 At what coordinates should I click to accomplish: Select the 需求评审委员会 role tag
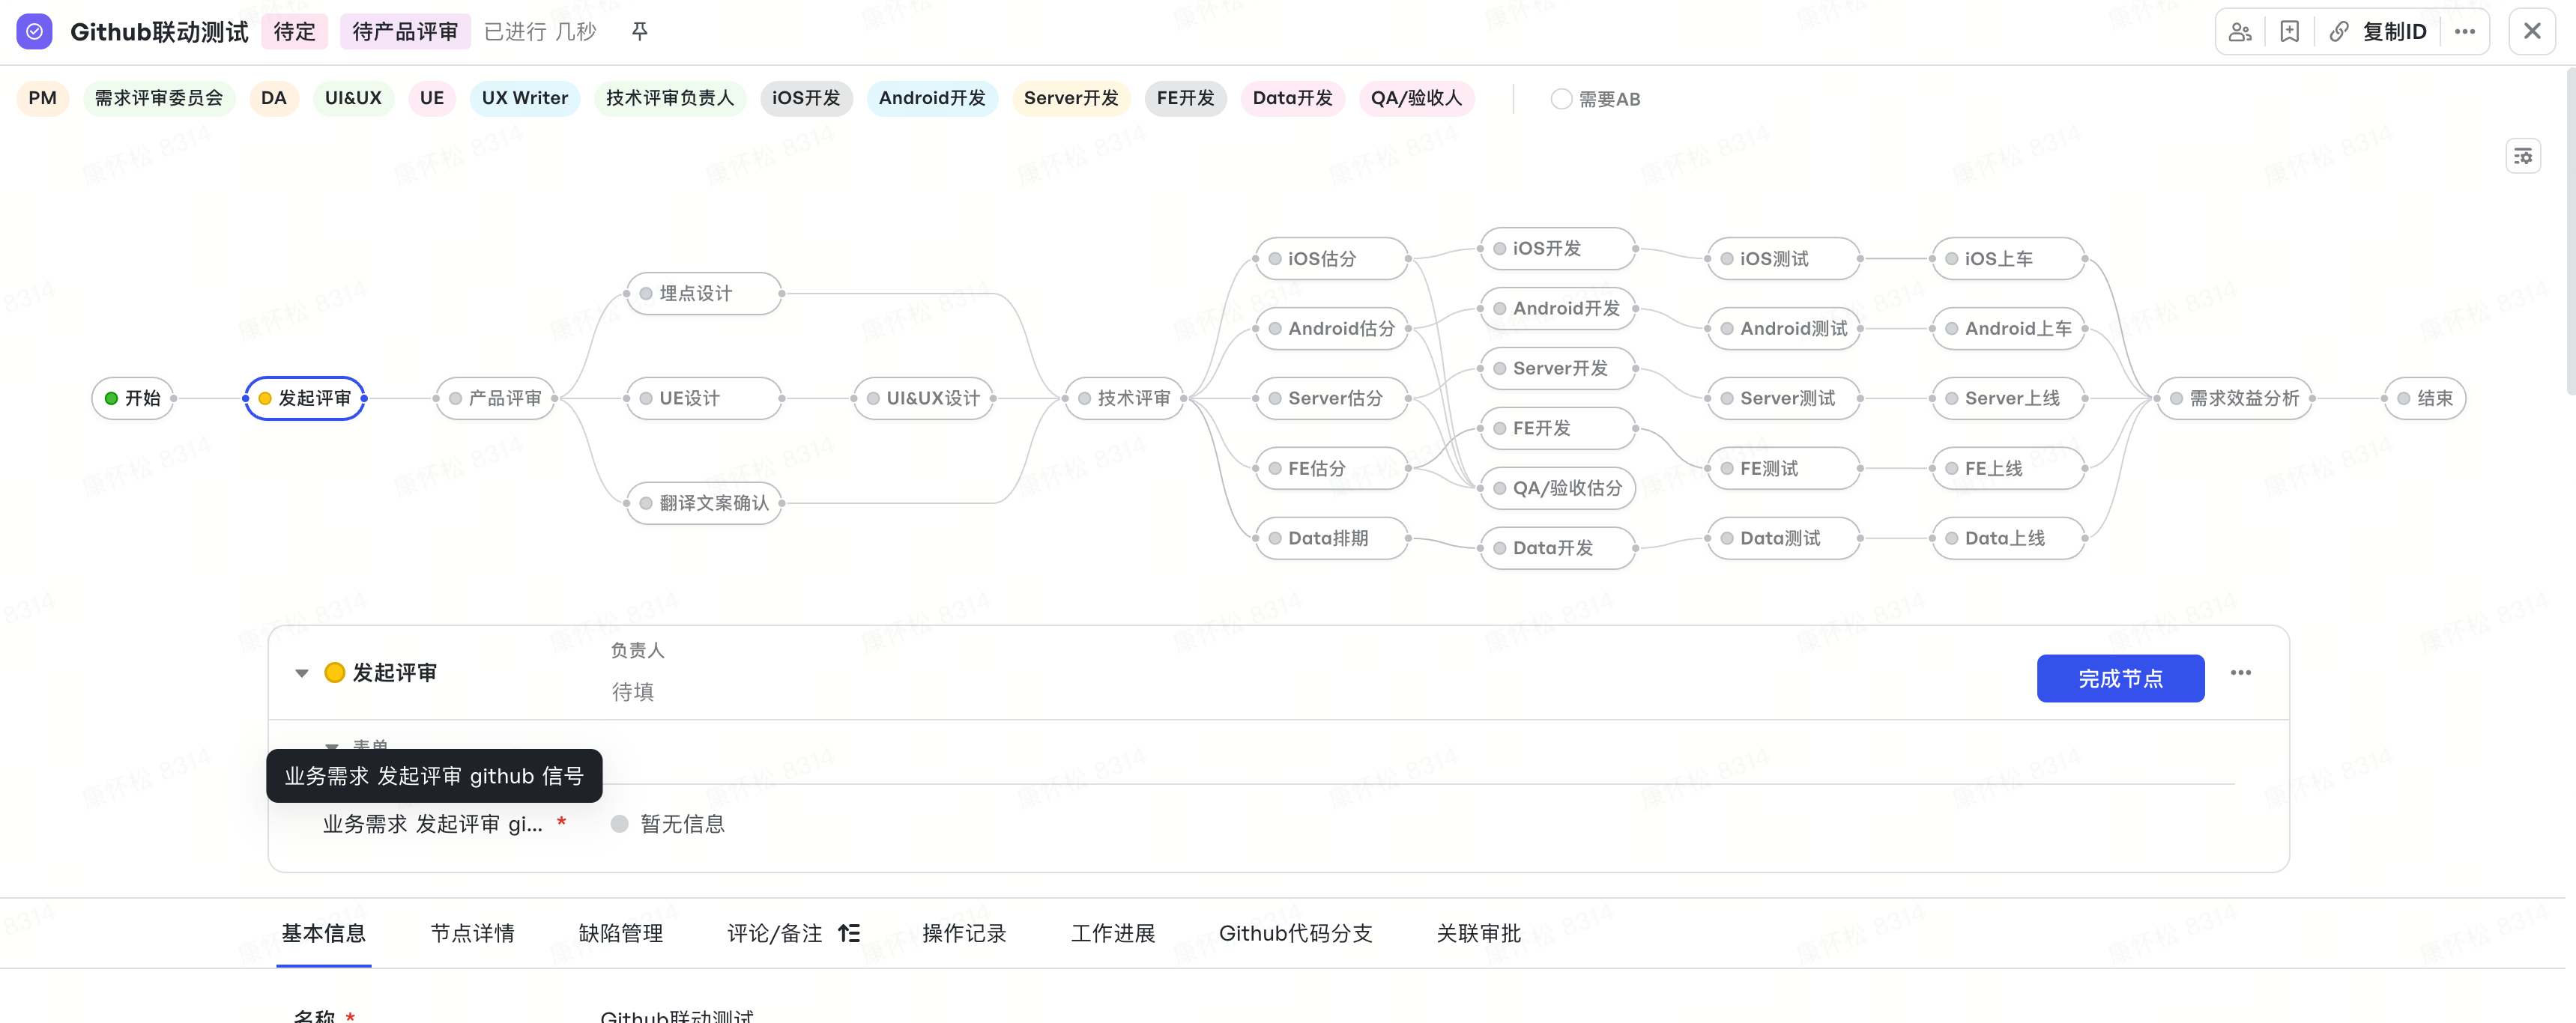click(159, 98)
